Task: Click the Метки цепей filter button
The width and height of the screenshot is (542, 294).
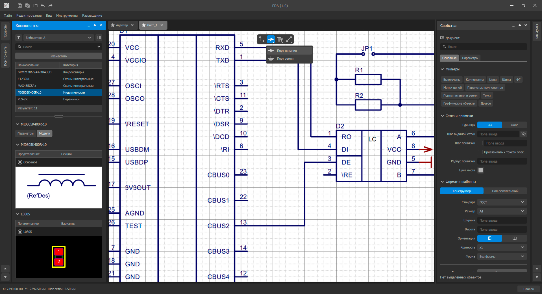Action: click(x=452, y=88)
